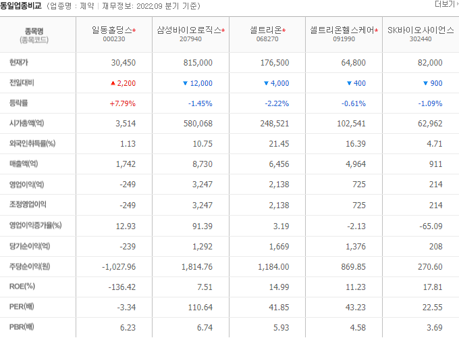Click the ▼4,000 change value
This screenshot has width=459, height=338.
click(276, 83)
